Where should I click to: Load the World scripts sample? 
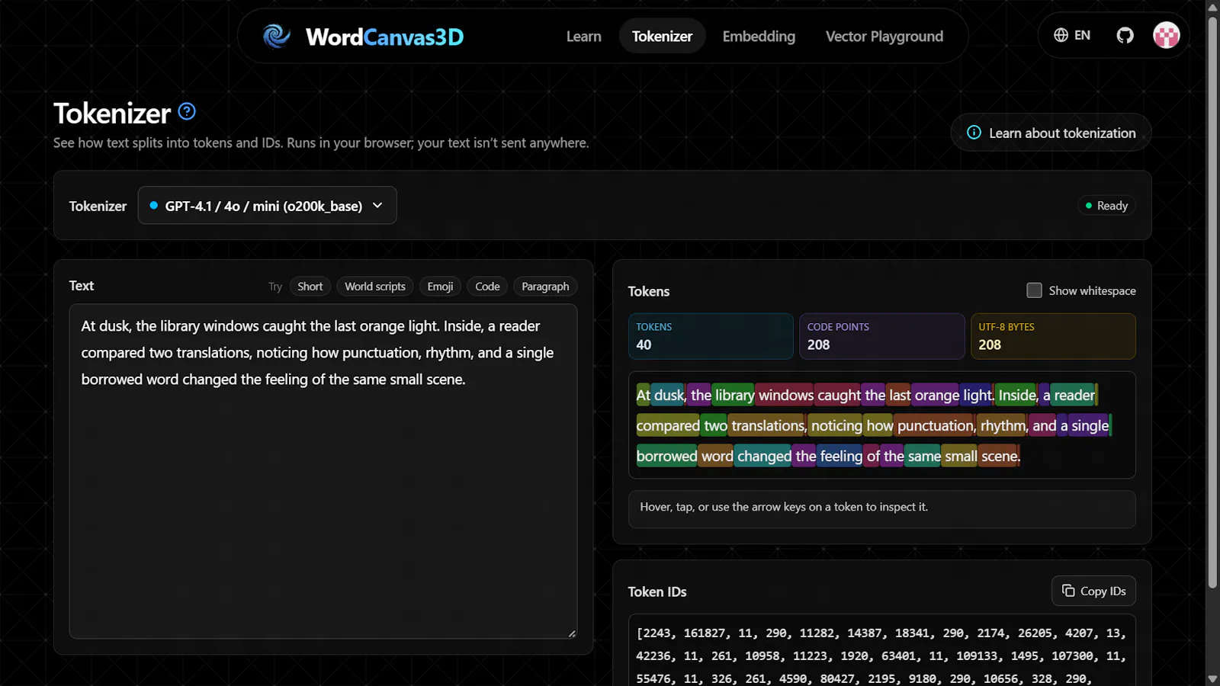click(x=375, y=287)
